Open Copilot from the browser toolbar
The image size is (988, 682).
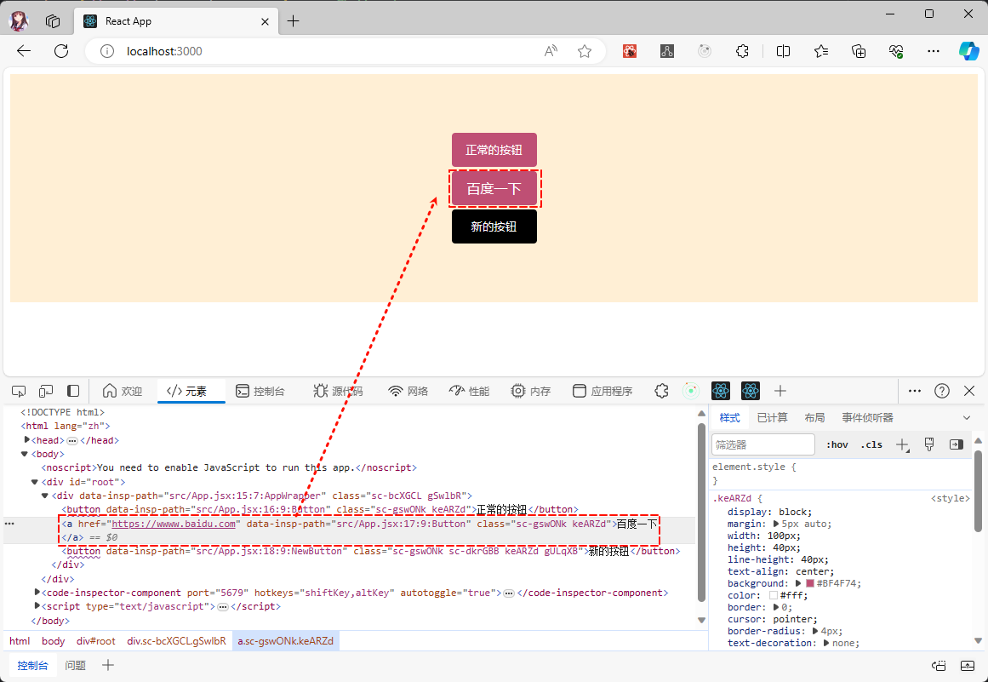click(x=969, y=51)
